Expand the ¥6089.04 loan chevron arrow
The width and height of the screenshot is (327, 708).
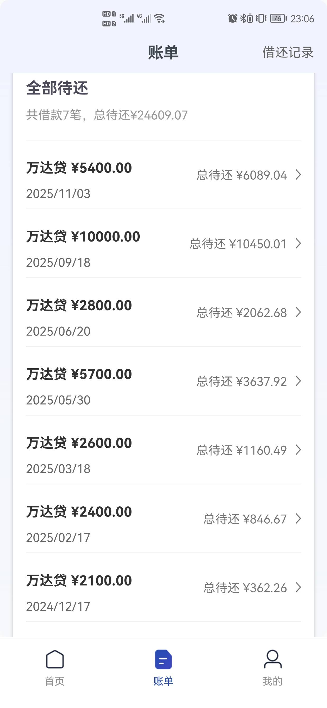(298, 175)
